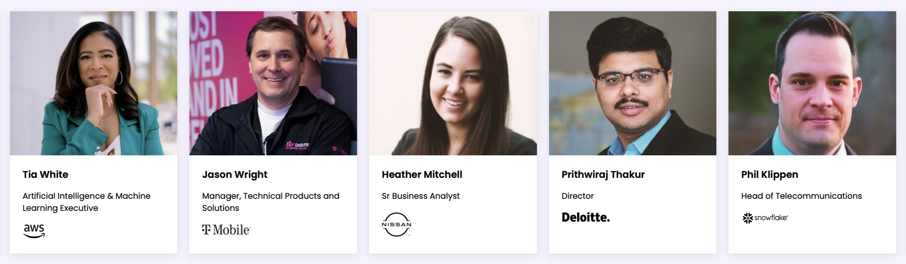The image size is (906, 264).
Task: Click the Director job title
Action: pos(578,196)
